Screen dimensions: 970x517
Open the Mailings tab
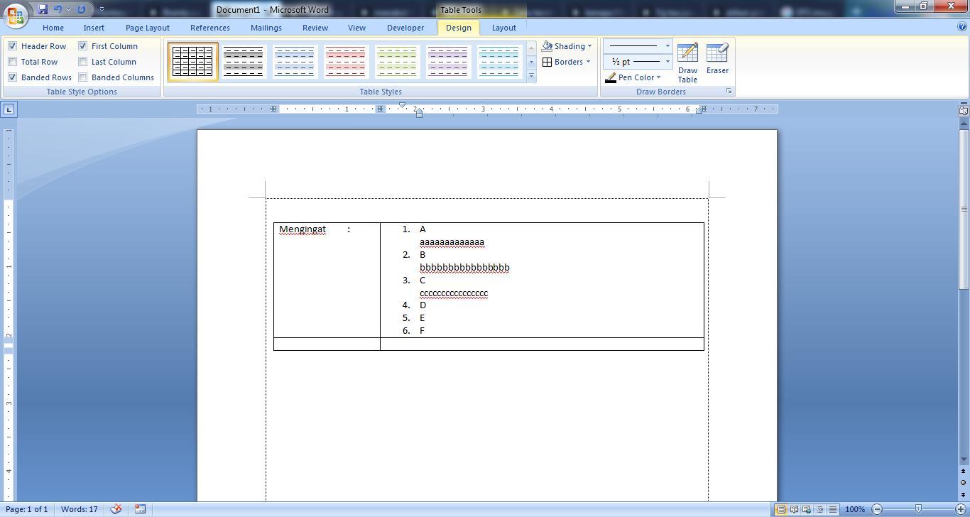pos(266,28)
